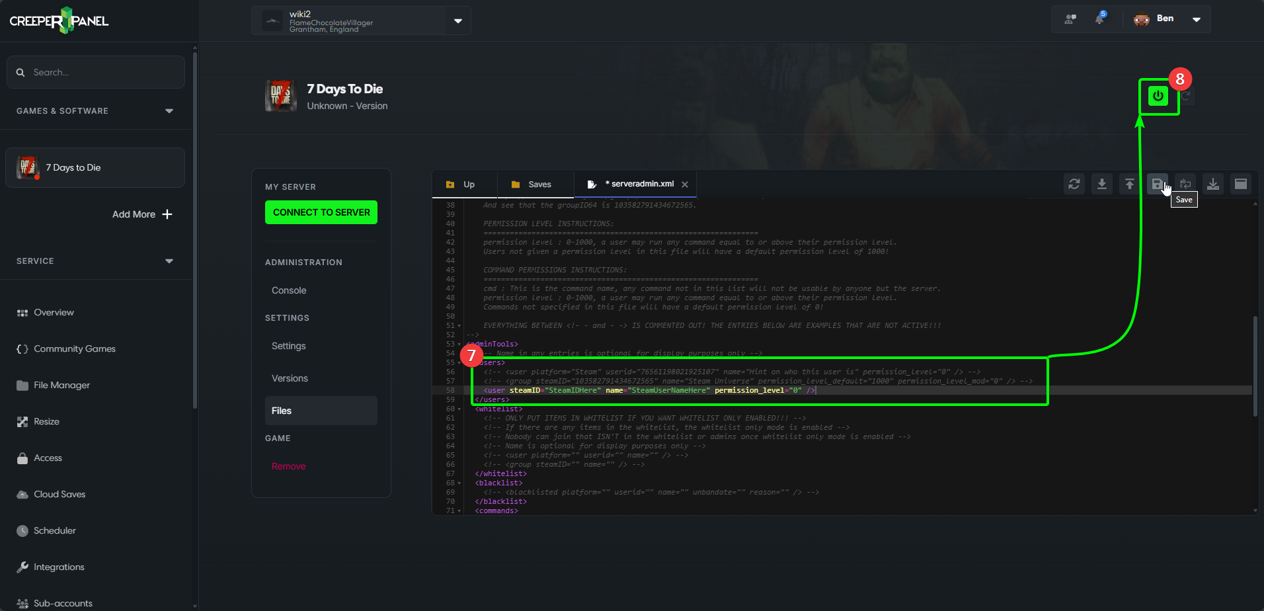Click in the Search input field

96,72
